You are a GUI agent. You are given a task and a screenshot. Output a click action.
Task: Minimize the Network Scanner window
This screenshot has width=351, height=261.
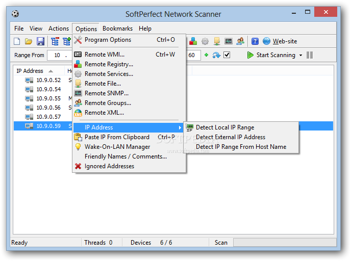click(294, 13)
